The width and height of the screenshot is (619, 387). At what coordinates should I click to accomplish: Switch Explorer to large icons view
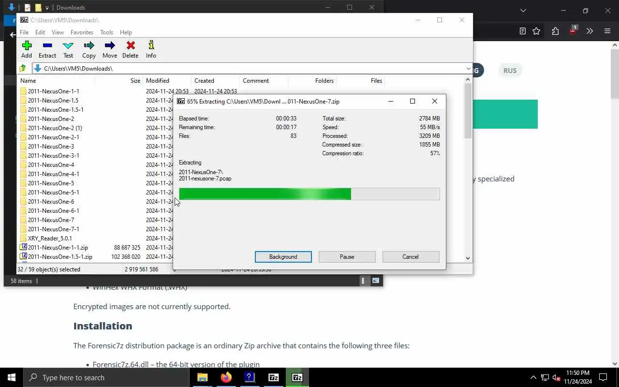[376, 281]
